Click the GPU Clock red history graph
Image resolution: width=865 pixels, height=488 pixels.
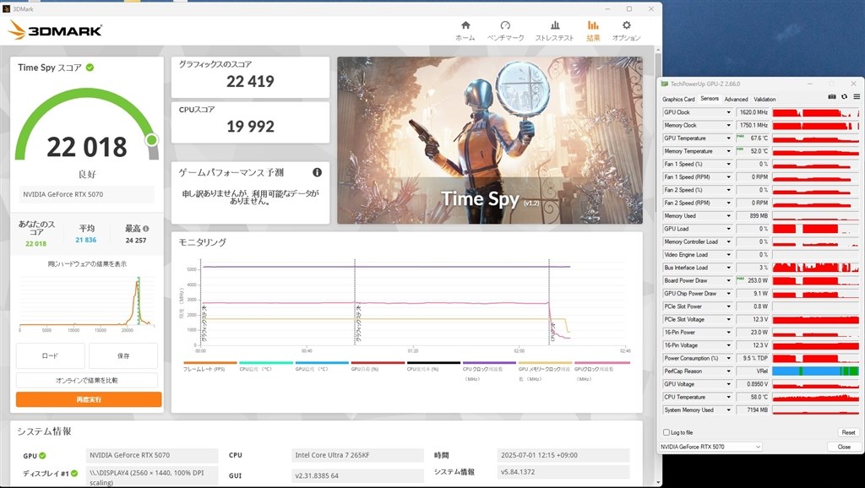coord(815,112)
